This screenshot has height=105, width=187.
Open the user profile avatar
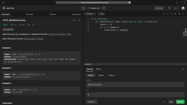pos(183,8)
